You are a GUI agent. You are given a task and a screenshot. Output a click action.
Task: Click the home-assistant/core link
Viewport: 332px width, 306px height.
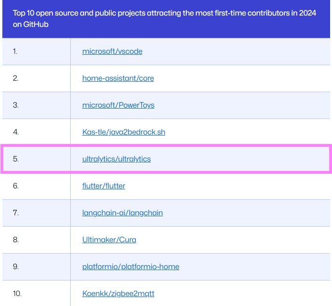[118, 78]
